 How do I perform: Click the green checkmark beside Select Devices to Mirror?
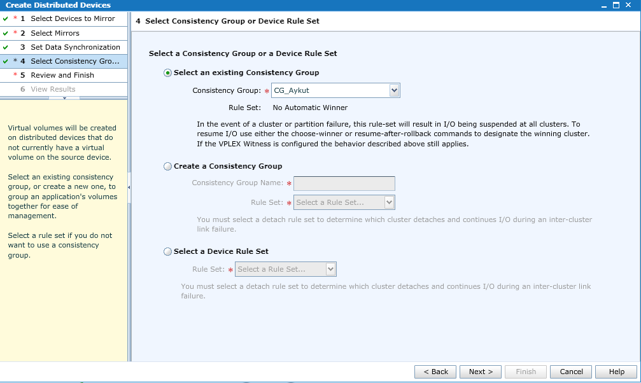(x=5, y=19)
